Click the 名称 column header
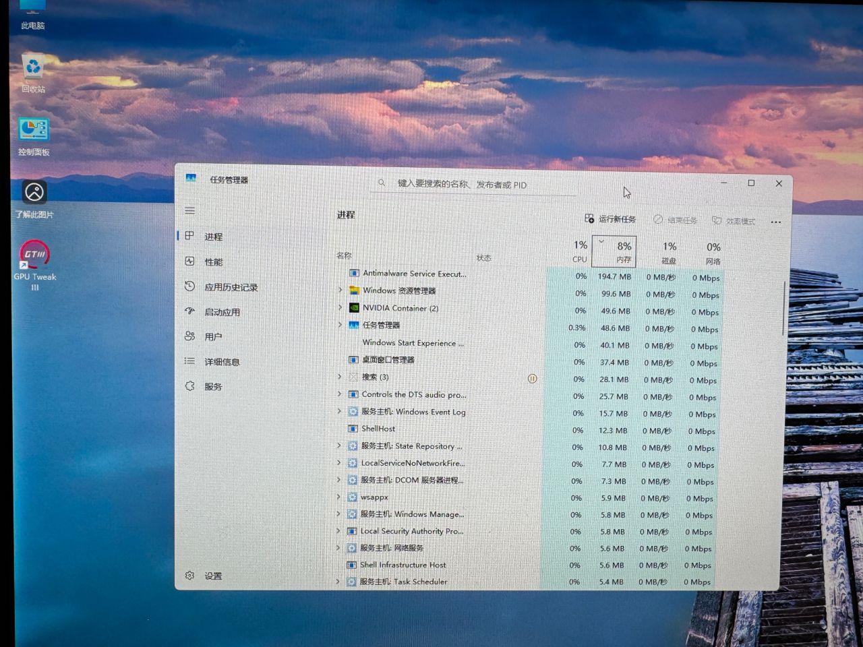This screenshot has height=647, width=863. click(x=344, y=255)
